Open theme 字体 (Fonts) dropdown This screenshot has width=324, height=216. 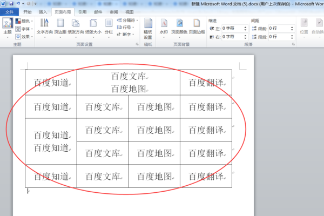pyautogui.click(x=24, y=29)
